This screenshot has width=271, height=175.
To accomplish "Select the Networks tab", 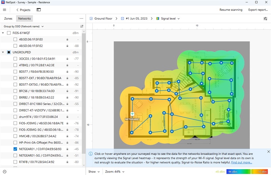I will 24,19.
